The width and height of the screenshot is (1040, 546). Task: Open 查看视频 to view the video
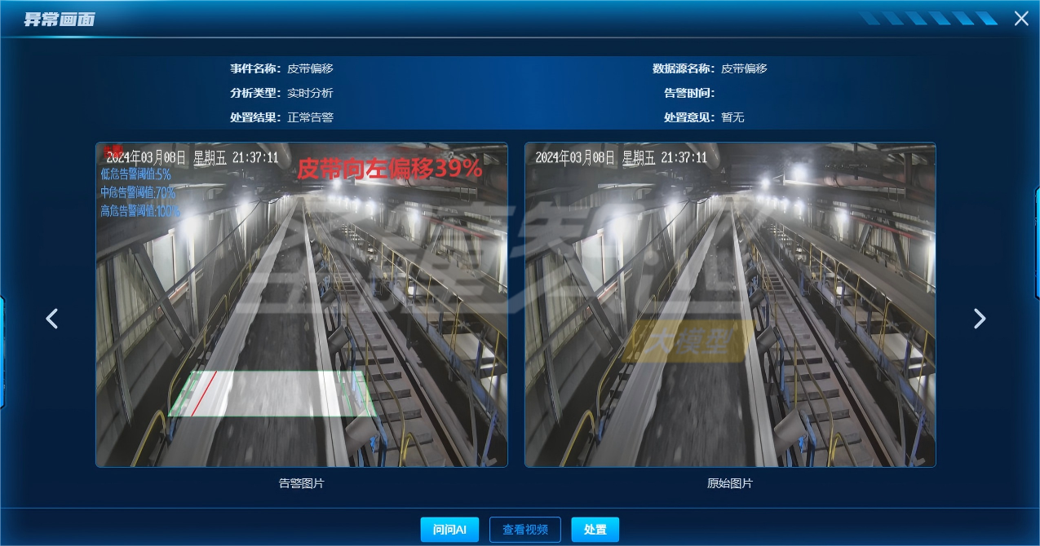tap(524, 530)
